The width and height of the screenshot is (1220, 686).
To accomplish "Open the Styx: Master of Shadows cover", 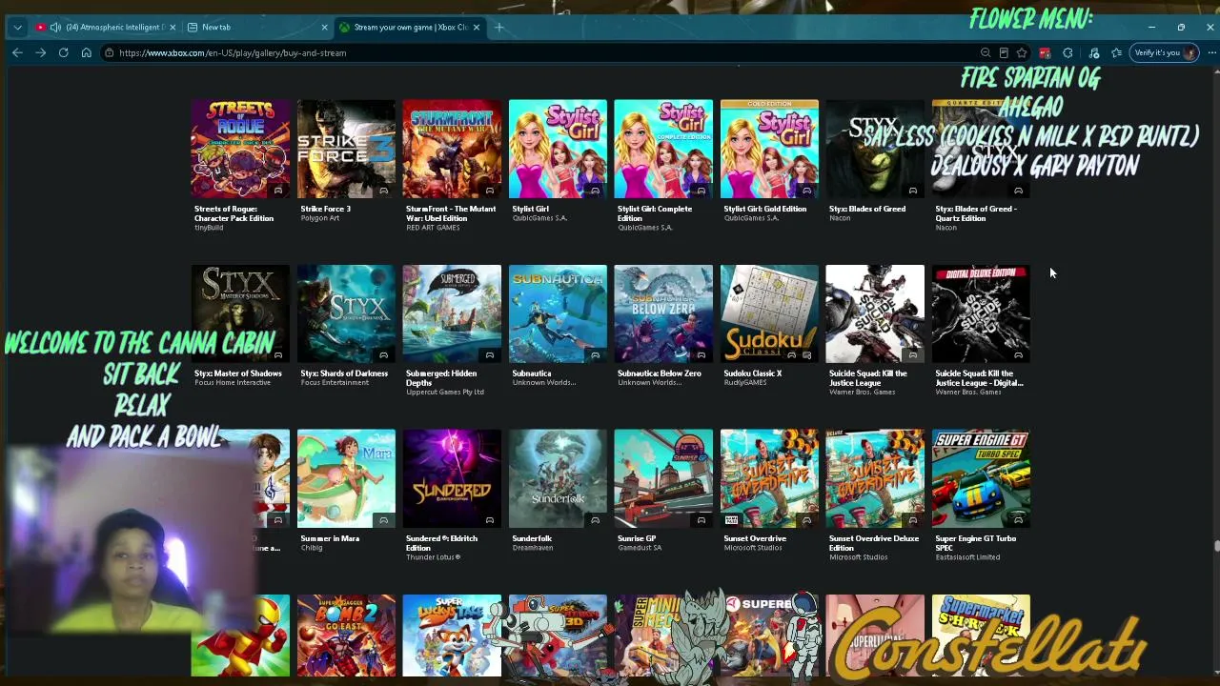I will pyautogui.click(x=240, y=314).
